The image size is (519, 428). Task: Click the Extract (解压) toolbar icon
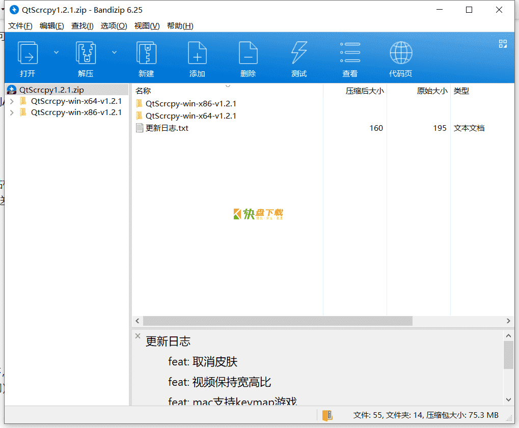coord(86,53)
